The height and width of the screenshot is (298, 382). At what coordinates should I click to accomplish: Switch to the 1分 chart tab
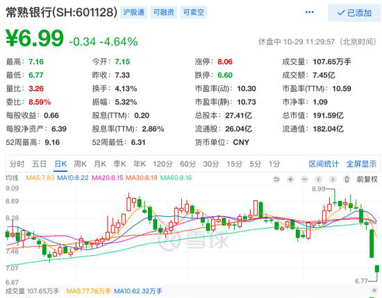click(x=274, y=164)
